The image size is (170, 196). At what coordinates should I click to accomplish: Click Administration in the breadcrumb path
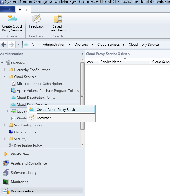(x=54, y=45)
